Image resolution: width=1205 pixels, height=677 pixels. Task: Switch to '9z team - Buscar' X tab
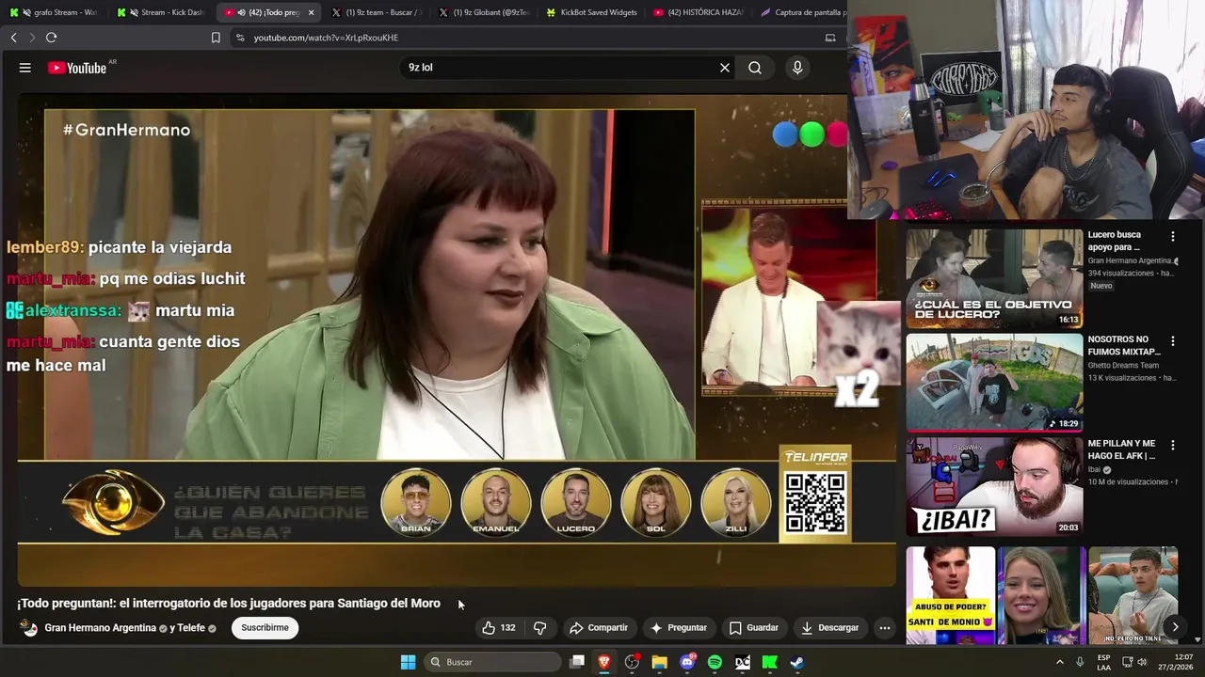pyautogui.click(x=377, y=12)
